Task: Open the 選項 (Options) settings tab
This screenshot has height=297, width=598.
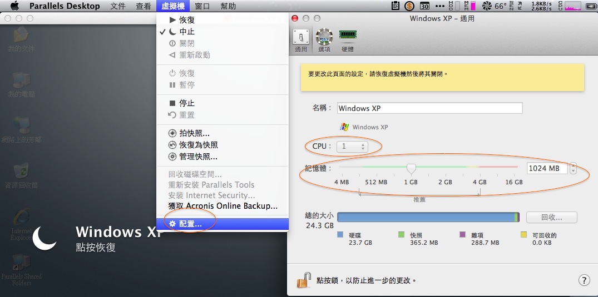Action: click(x=324, y=40)
